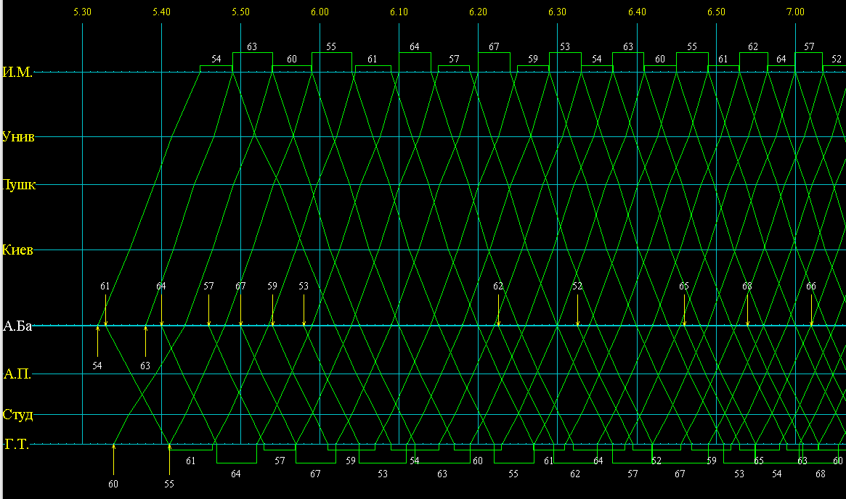The width and height of the screenshot is (846, 499).
Task: Click the Киев station label
Action: [x=17, y=250]
